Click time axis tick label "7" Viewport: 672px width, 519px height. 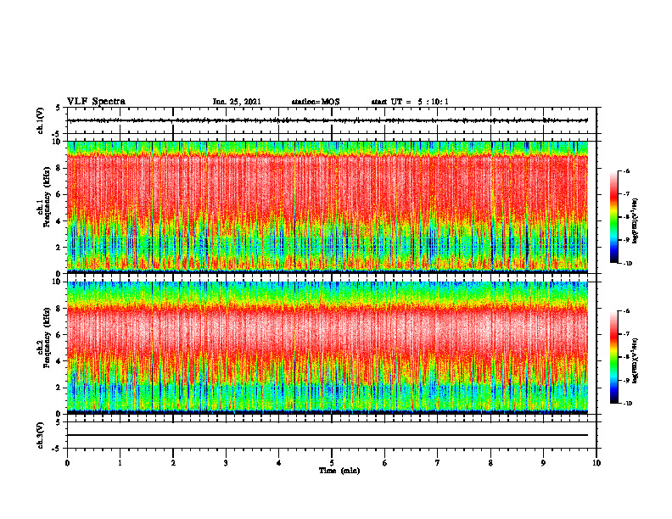click(438, 463)
